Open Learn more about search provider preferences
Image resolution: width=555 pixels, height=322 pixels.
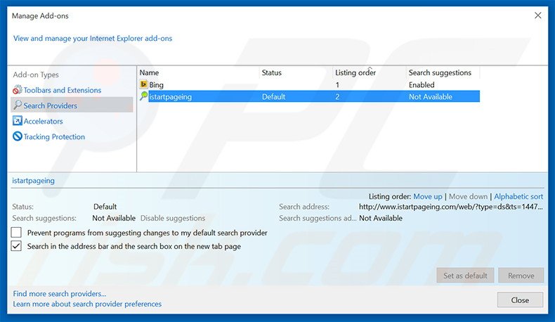(87, 304)
